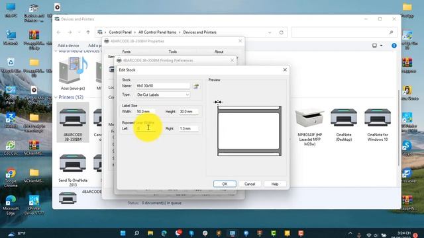
Task: Open weather widget showing 87°F
Action: 17,233
